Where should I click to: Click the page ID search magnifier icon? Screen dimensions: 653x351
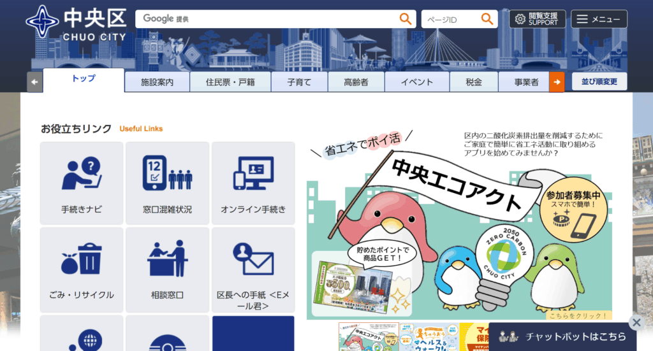click(487, 19)
